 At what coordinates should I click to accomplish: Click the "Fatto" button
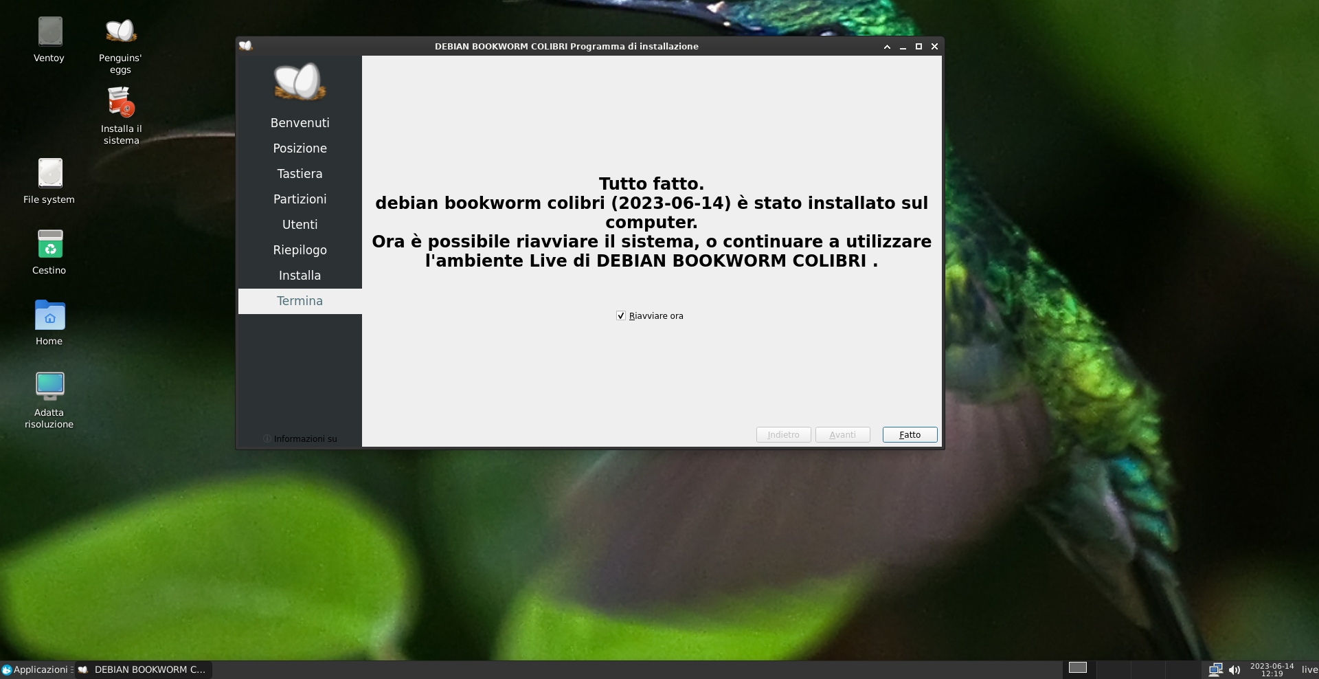[909, 434]
